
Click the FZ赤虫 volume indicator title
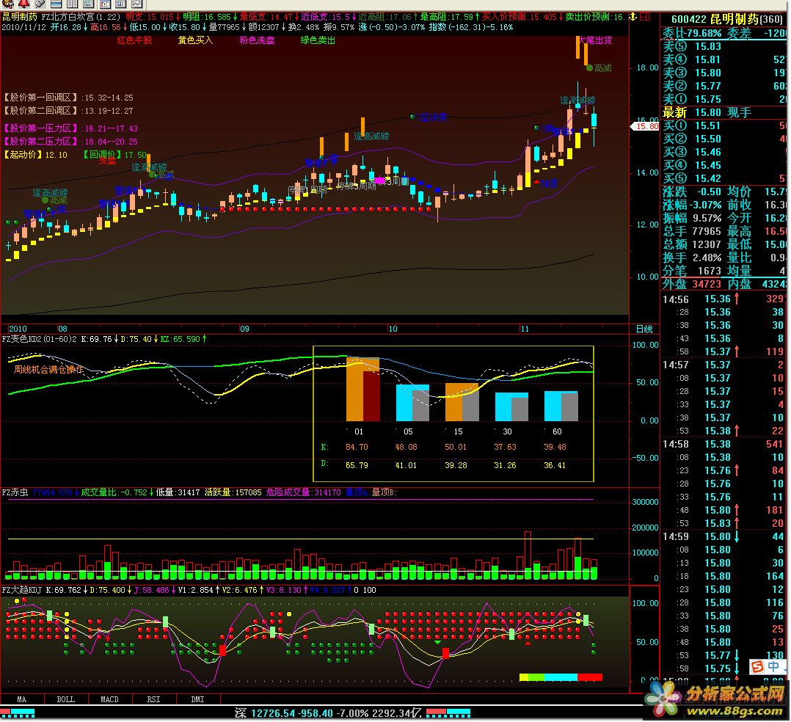point(15,492)
